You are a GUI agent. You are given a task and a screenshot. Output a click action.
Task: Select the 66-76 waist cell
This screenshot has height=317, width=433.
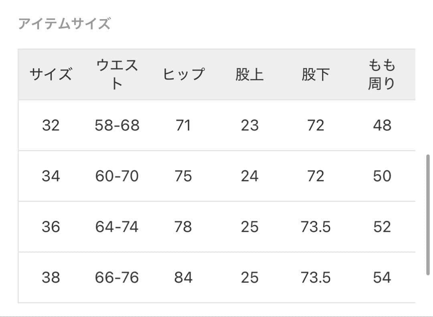pyautogui.click(x=117, y=277)
